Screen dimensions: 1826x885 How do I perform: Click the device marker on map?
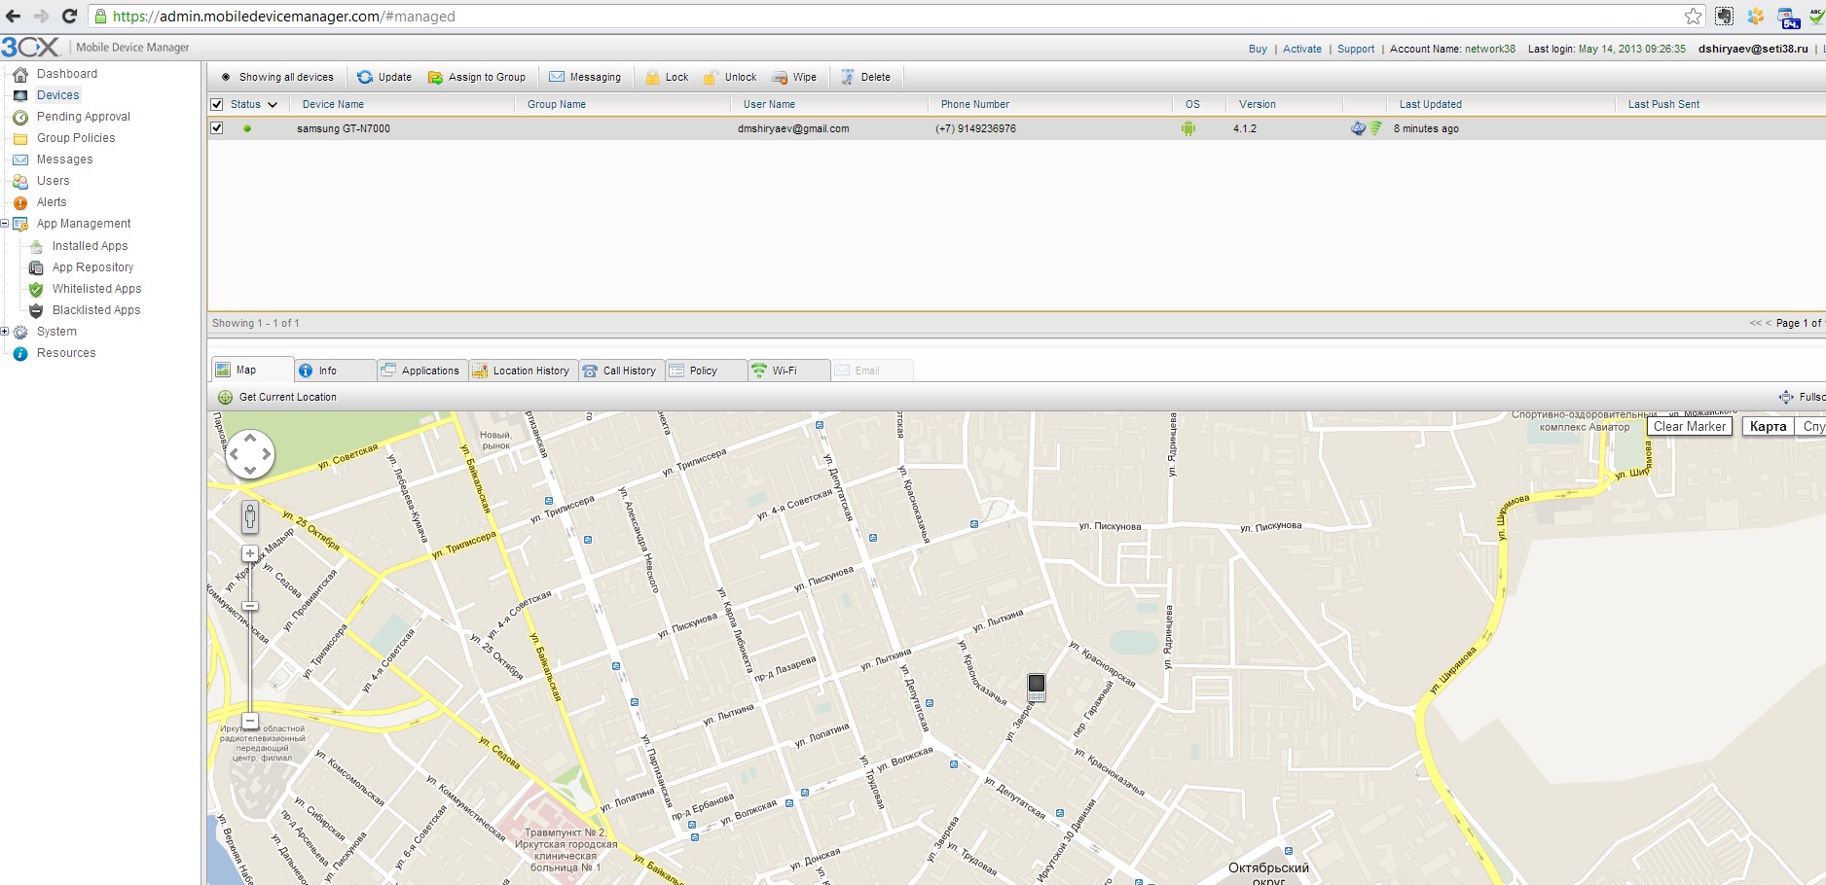point(1037,687)
